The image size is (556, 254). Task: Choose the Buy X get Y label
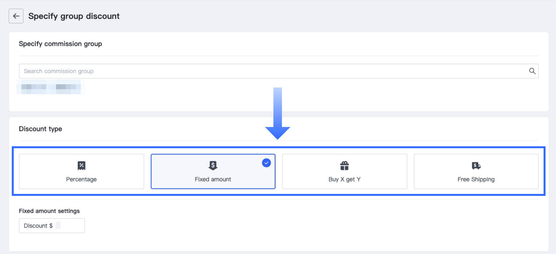[344, 179]
